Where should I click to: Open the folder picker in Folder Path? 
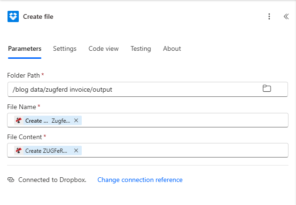tap(266, 89)
